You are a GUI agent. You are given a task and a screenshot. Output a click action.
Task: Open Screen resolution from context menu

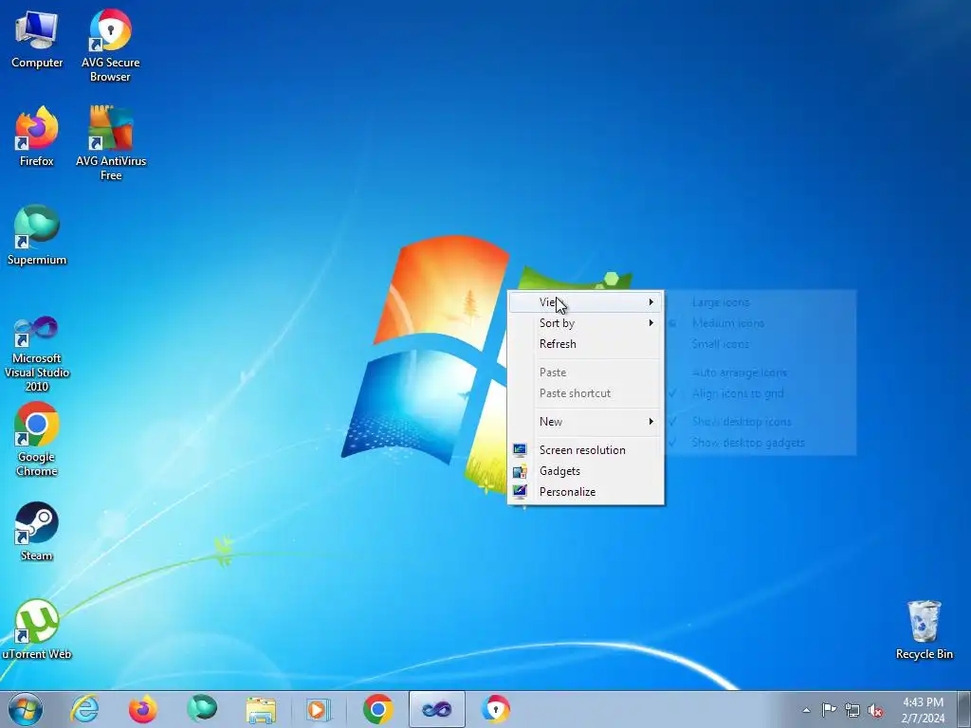[x=586, y=450]
